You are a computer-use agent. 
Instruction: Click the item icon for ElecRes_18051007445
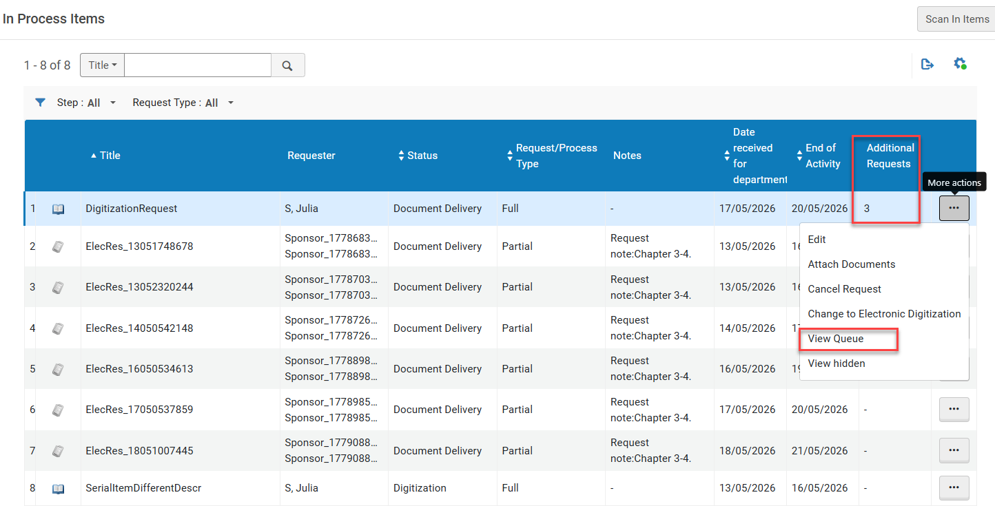point(59,451)
